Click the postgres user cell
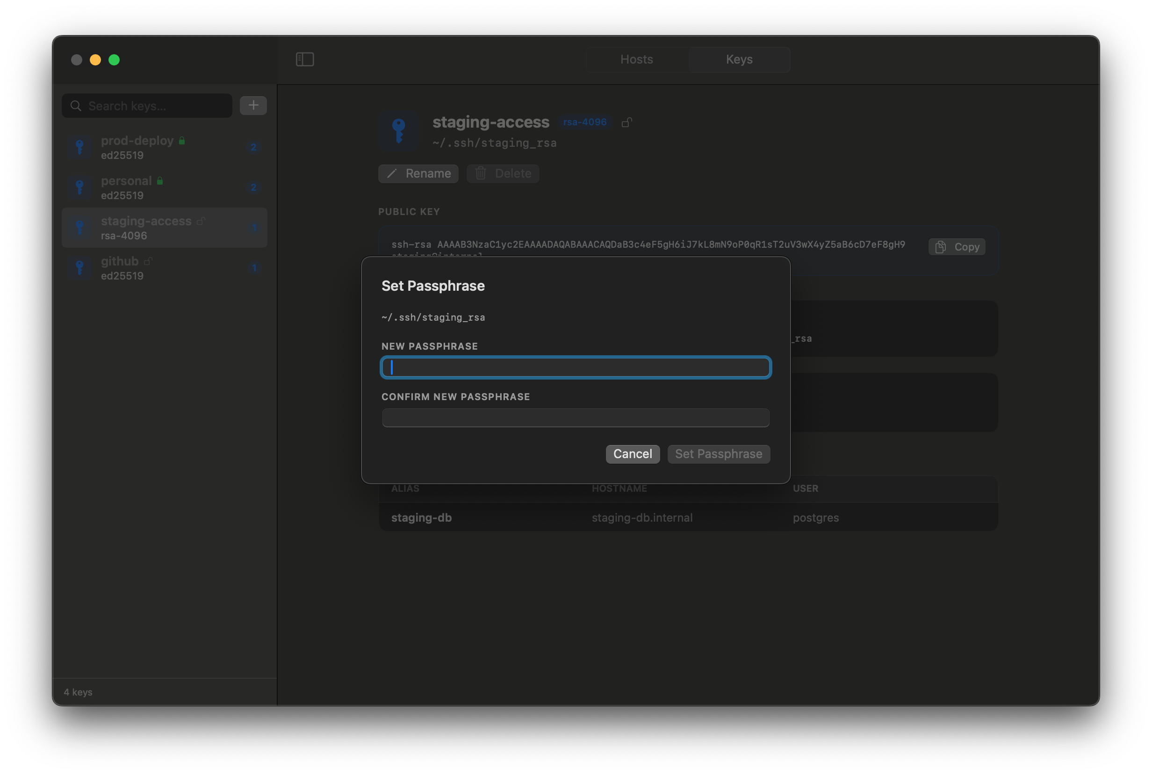The height and width of the screenshot is (775, 1152). tap(815, 517)
